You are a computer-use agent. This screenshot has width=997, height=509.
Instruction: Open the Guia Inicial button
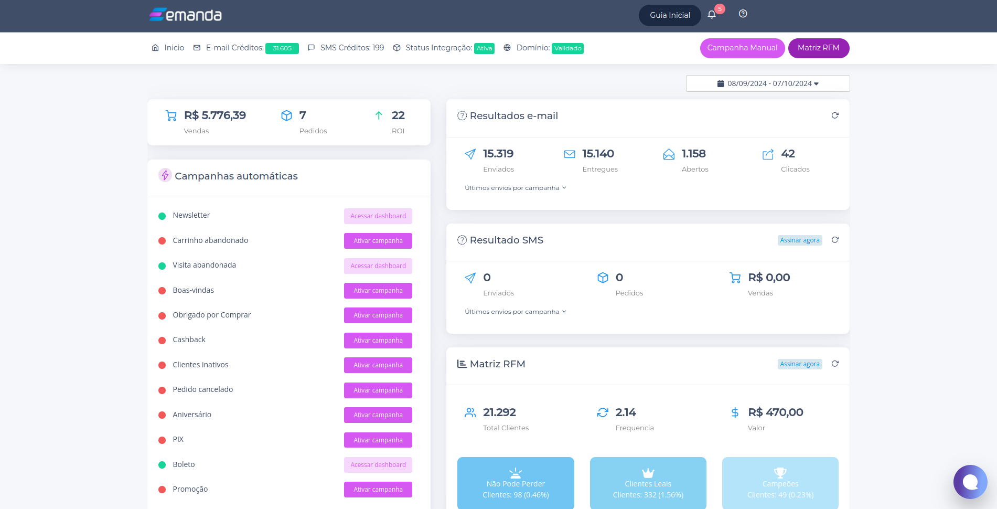pyautogui.click(x=670, y=15)
